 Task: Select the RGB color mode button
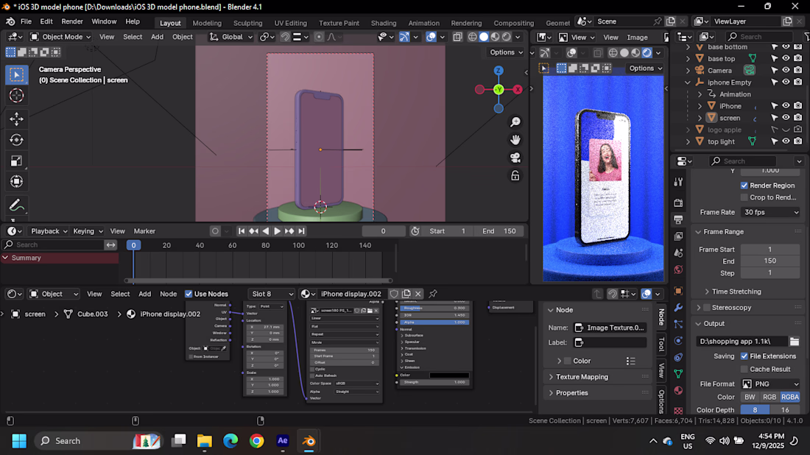tap(769, 397)
